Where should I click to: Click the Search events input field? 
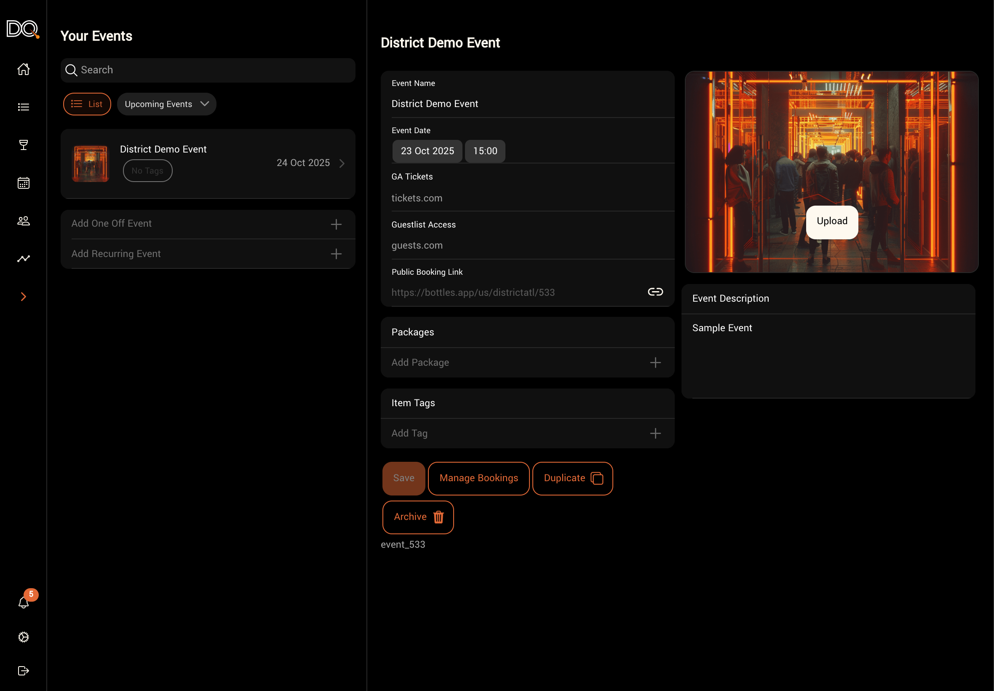pyautogui.click(x=208, y=70)
